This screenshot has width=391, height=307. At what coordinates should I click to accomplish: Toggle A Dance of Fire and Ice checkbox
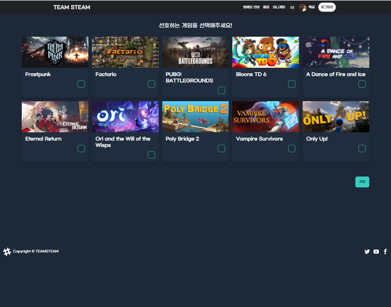[362, 84]
